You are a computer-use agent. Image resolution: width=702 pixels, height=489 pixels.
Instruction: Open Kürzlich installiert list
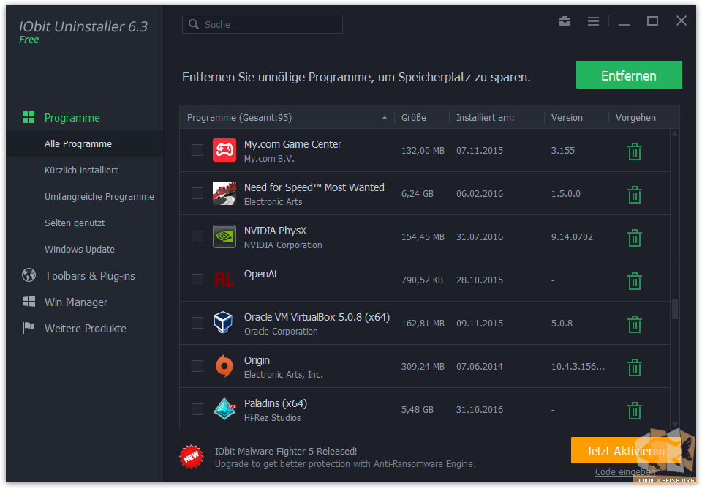pyautogui.click(x=81, y=171)
